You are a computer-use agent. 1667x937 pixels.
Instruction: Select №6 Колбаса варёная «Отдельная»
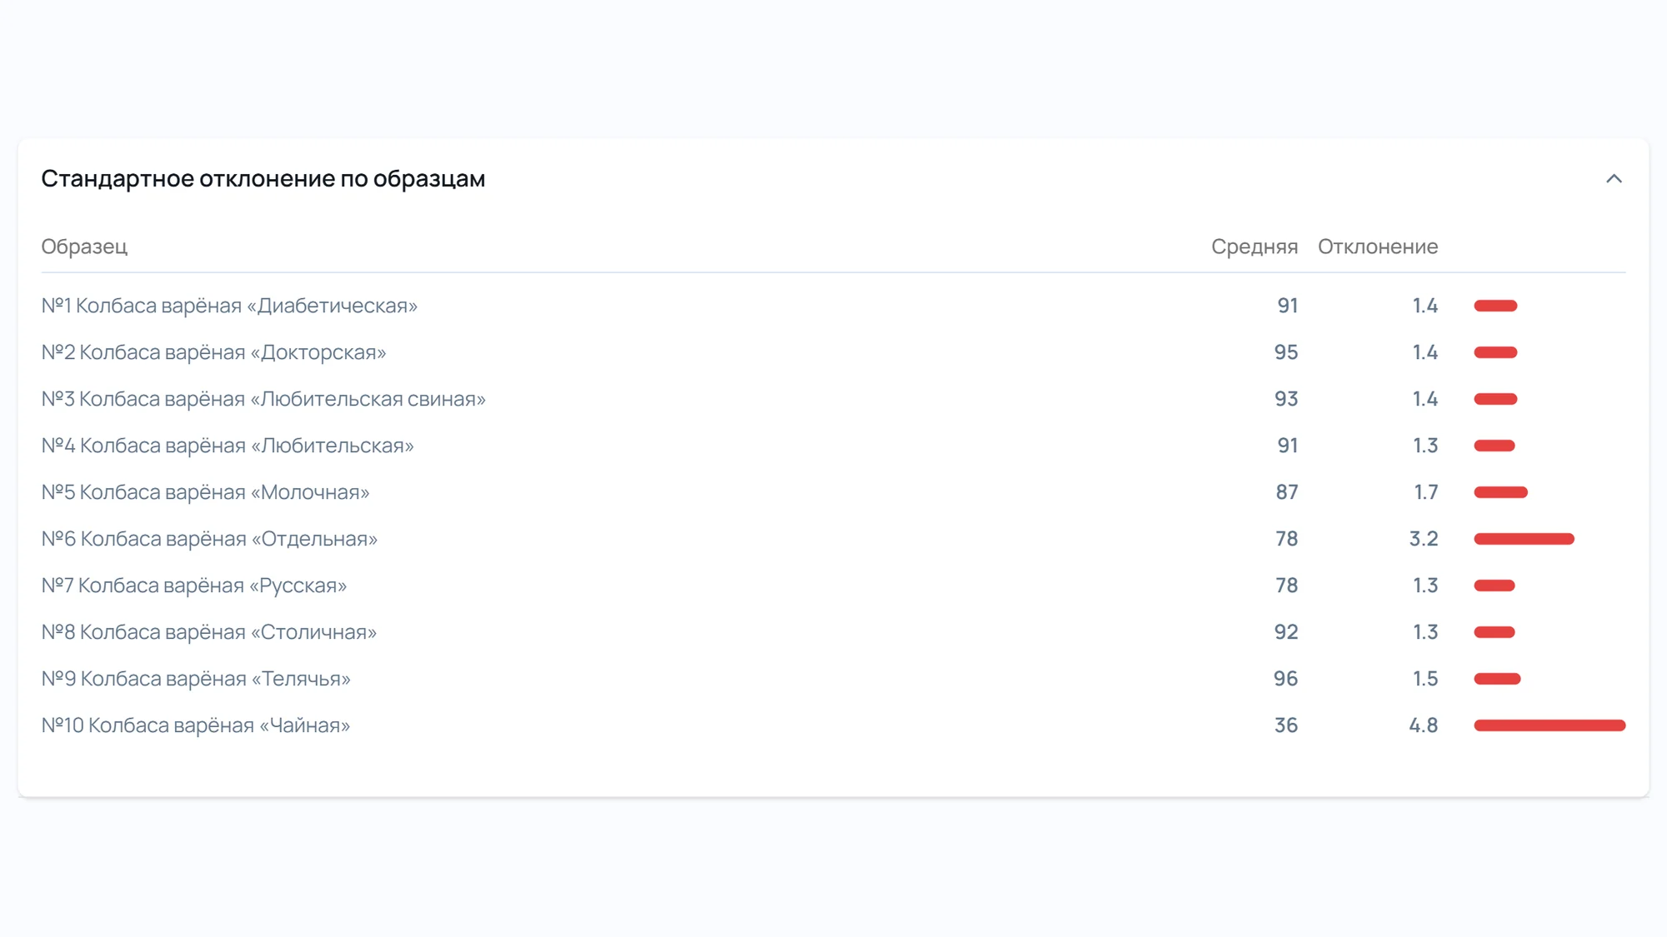coord(833,539)
